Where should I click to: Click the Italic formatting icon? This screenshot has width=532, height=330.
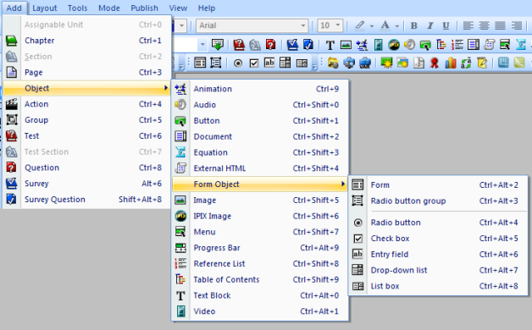coord(429,25)
